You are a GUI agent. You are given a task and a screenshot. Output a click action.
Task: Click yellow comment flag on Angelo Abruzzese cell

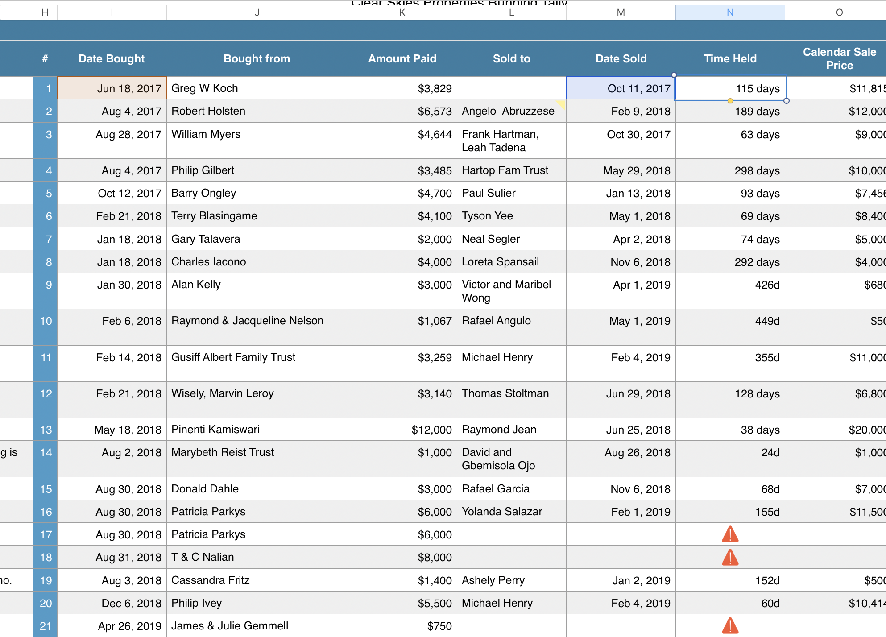[x=561, y=105]
